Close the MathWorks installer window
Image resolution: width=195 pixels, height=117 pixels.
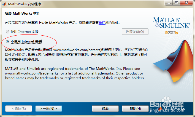click(x=186, y=3)
